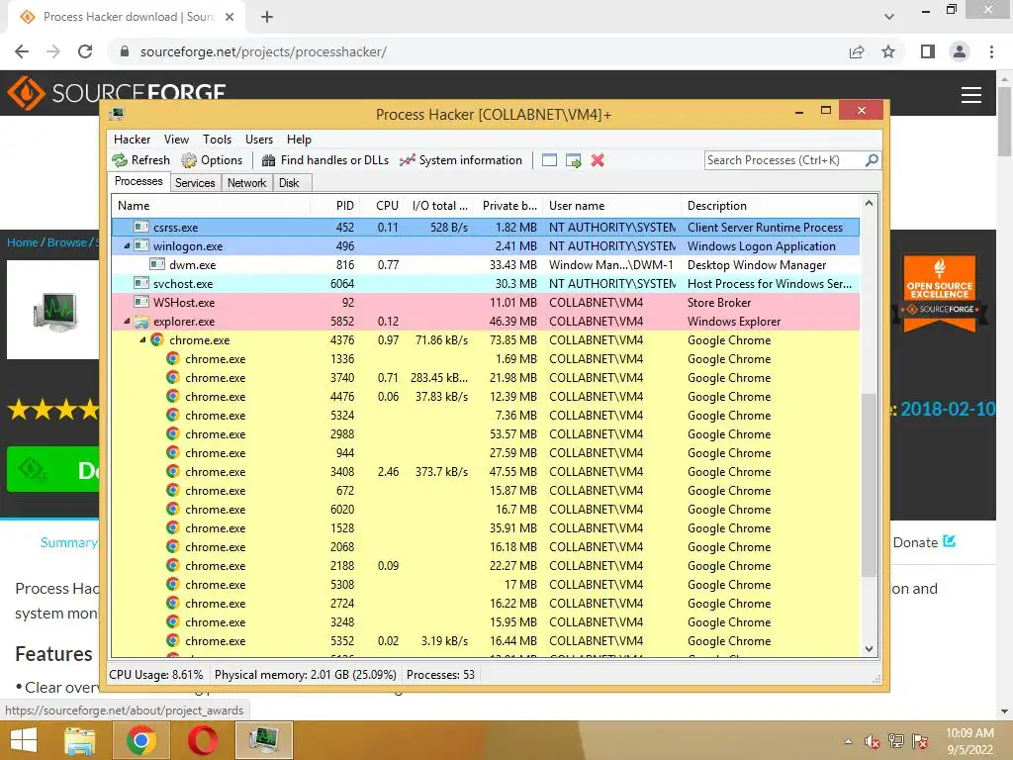Show hidden tray icons arrow

(x=848, y=742)
